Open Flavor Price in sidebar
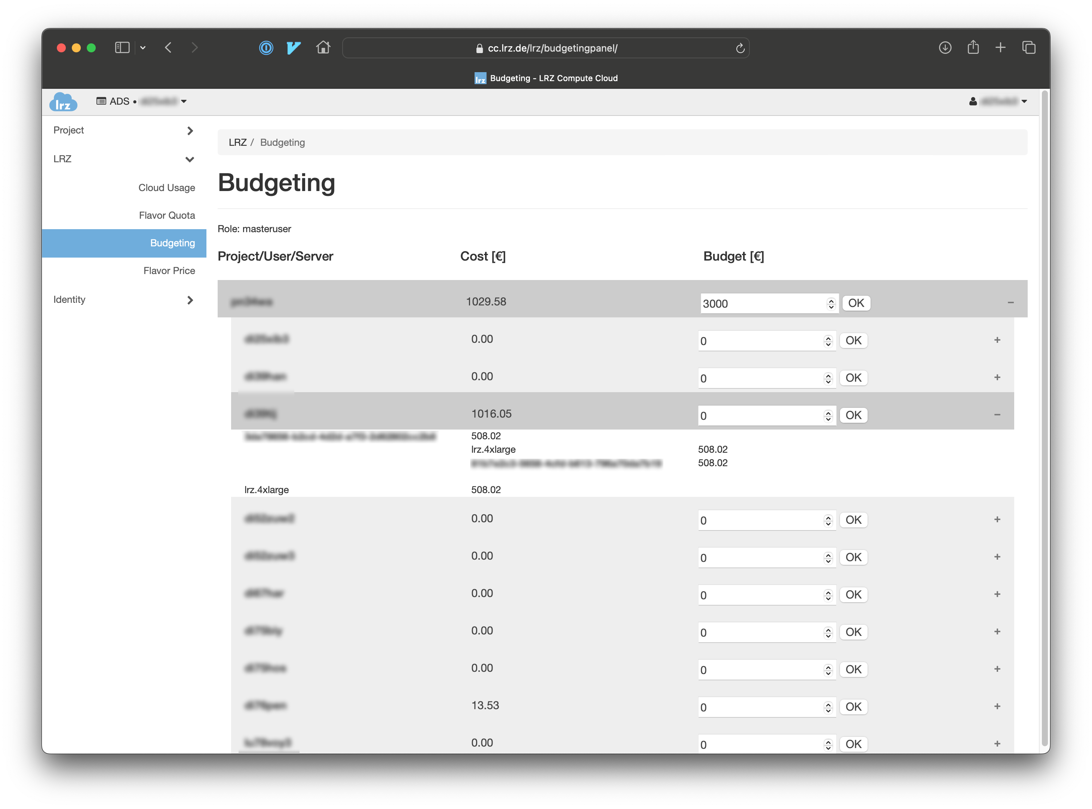The image size is (1092, 809). (x=169, y=271)
